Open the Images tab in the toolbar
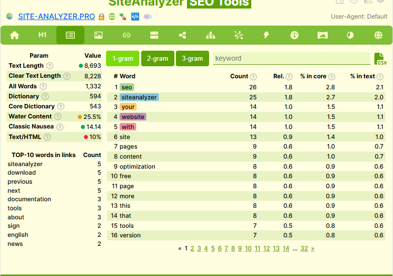 [x=99, y=35]
